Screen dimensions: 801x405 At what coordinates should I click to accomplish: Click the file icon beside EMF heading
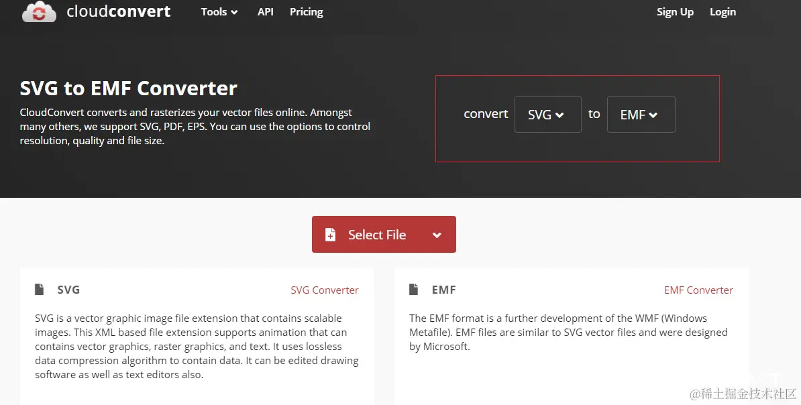pyautogui.click(x=414, y=290)
